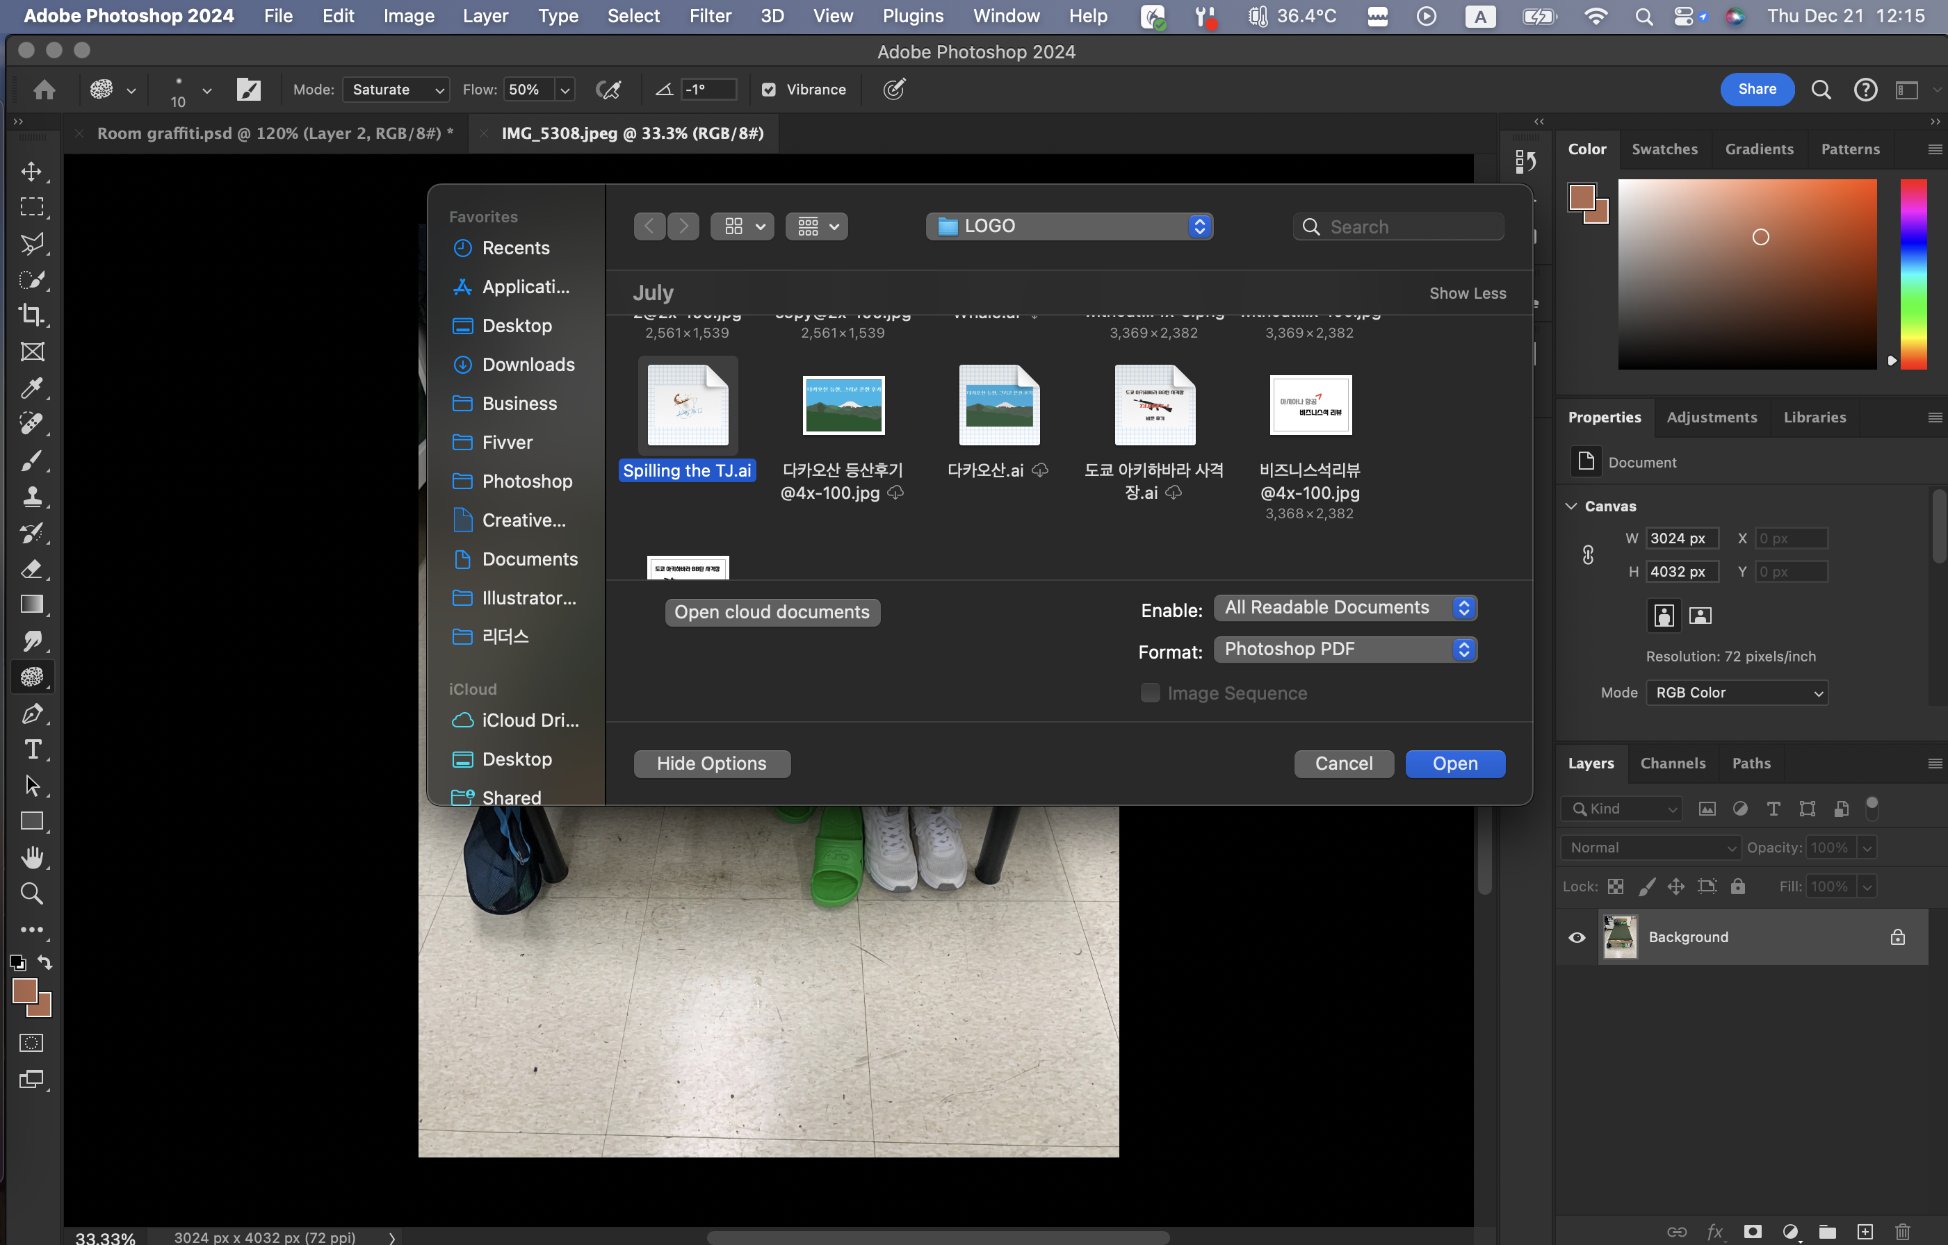Hide the Background layer visibility eye
Screen dimensions: 1948x1245
click(1577, 938)
